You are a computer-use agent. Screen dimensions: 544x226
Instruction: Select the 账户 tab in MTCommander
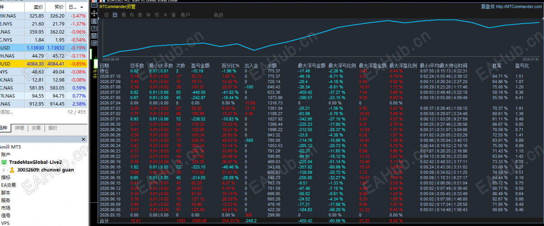click(186, 15)
